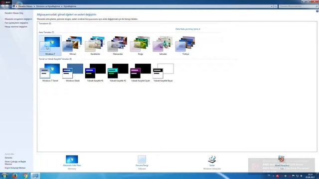Viewport: 319px width, 179px height.
Task: Open Görüntü link in sidebar
Action: [x=8, y=158]
